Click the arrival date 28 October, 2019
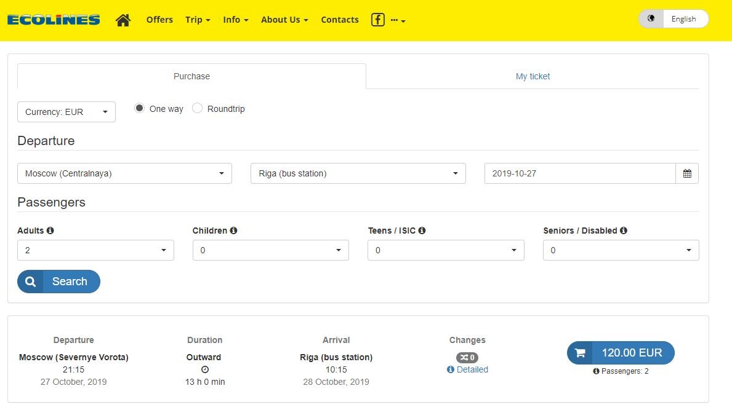Screen dimensions: 732x418 pos(336,382)
